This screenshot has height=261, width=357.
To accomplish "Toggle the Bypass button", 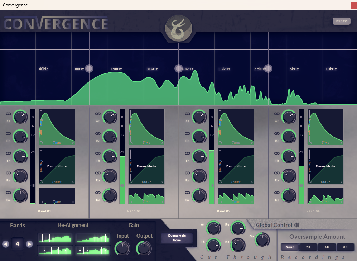I will point(341,21).
